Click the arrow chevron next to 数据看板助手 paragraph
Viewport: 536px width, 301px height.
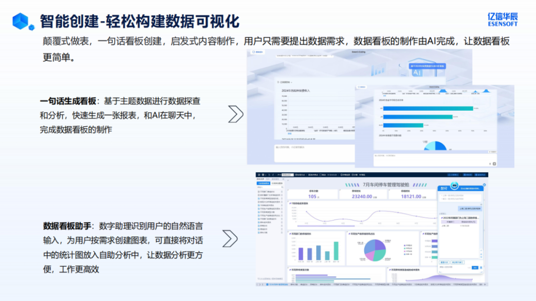tap(230, 239)
